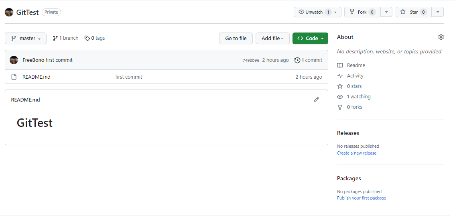Open the master branch selector
455x222 pixels.
[26, 38]
